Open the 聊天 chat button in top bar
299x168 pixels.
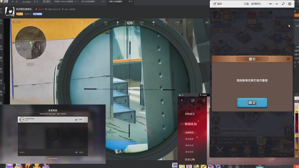pos(47,1)
